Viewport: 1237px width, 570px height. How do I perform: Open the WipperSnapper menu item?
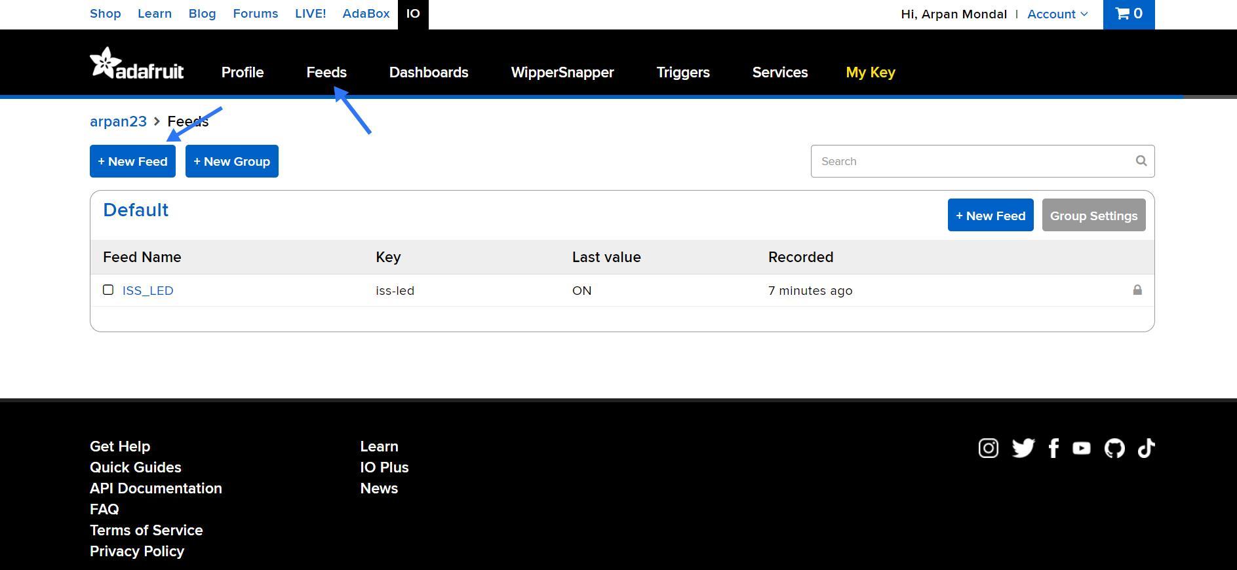562,72
